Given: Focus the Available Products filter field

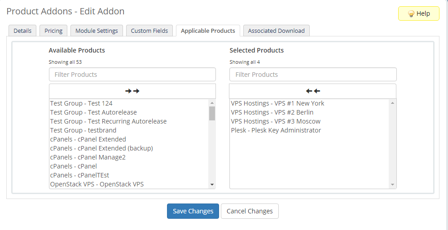Looking at the screenshot, I should point(132,75).
